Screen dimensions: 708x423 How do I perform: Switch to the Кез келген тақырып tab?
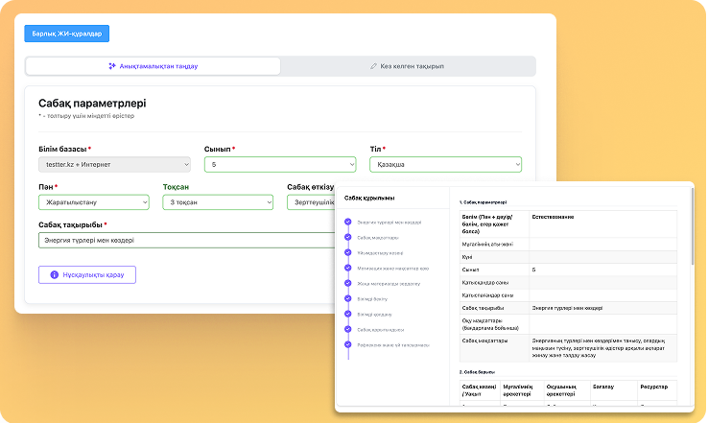pos(408,66)
